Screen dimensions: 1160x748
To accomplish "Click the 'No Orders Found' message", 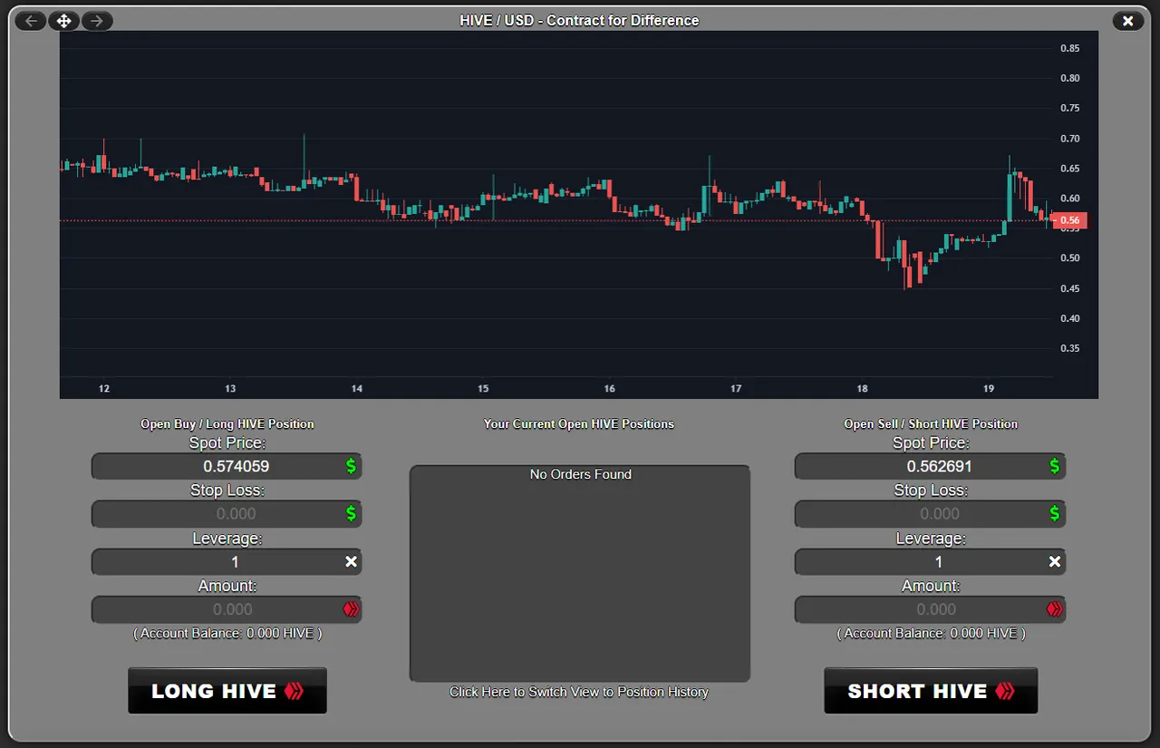I will 581,474.
